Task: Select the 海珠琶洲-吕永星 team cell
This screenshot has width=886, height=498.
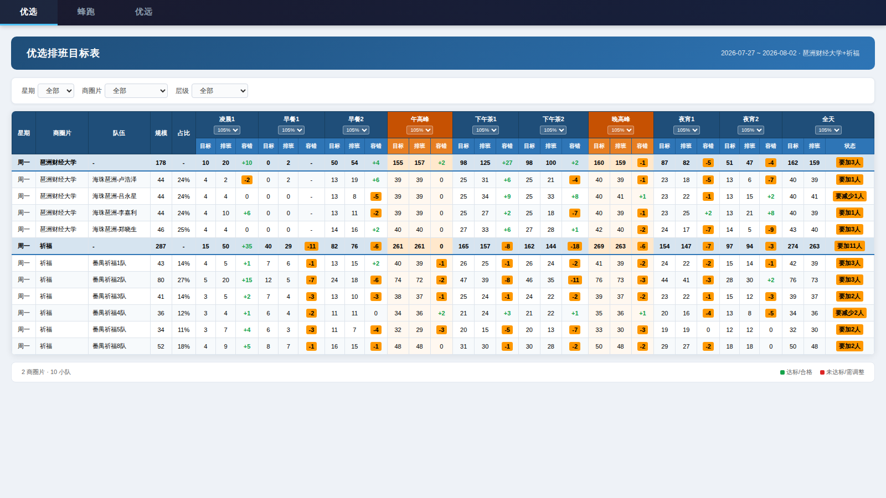Action: (119, 196)
